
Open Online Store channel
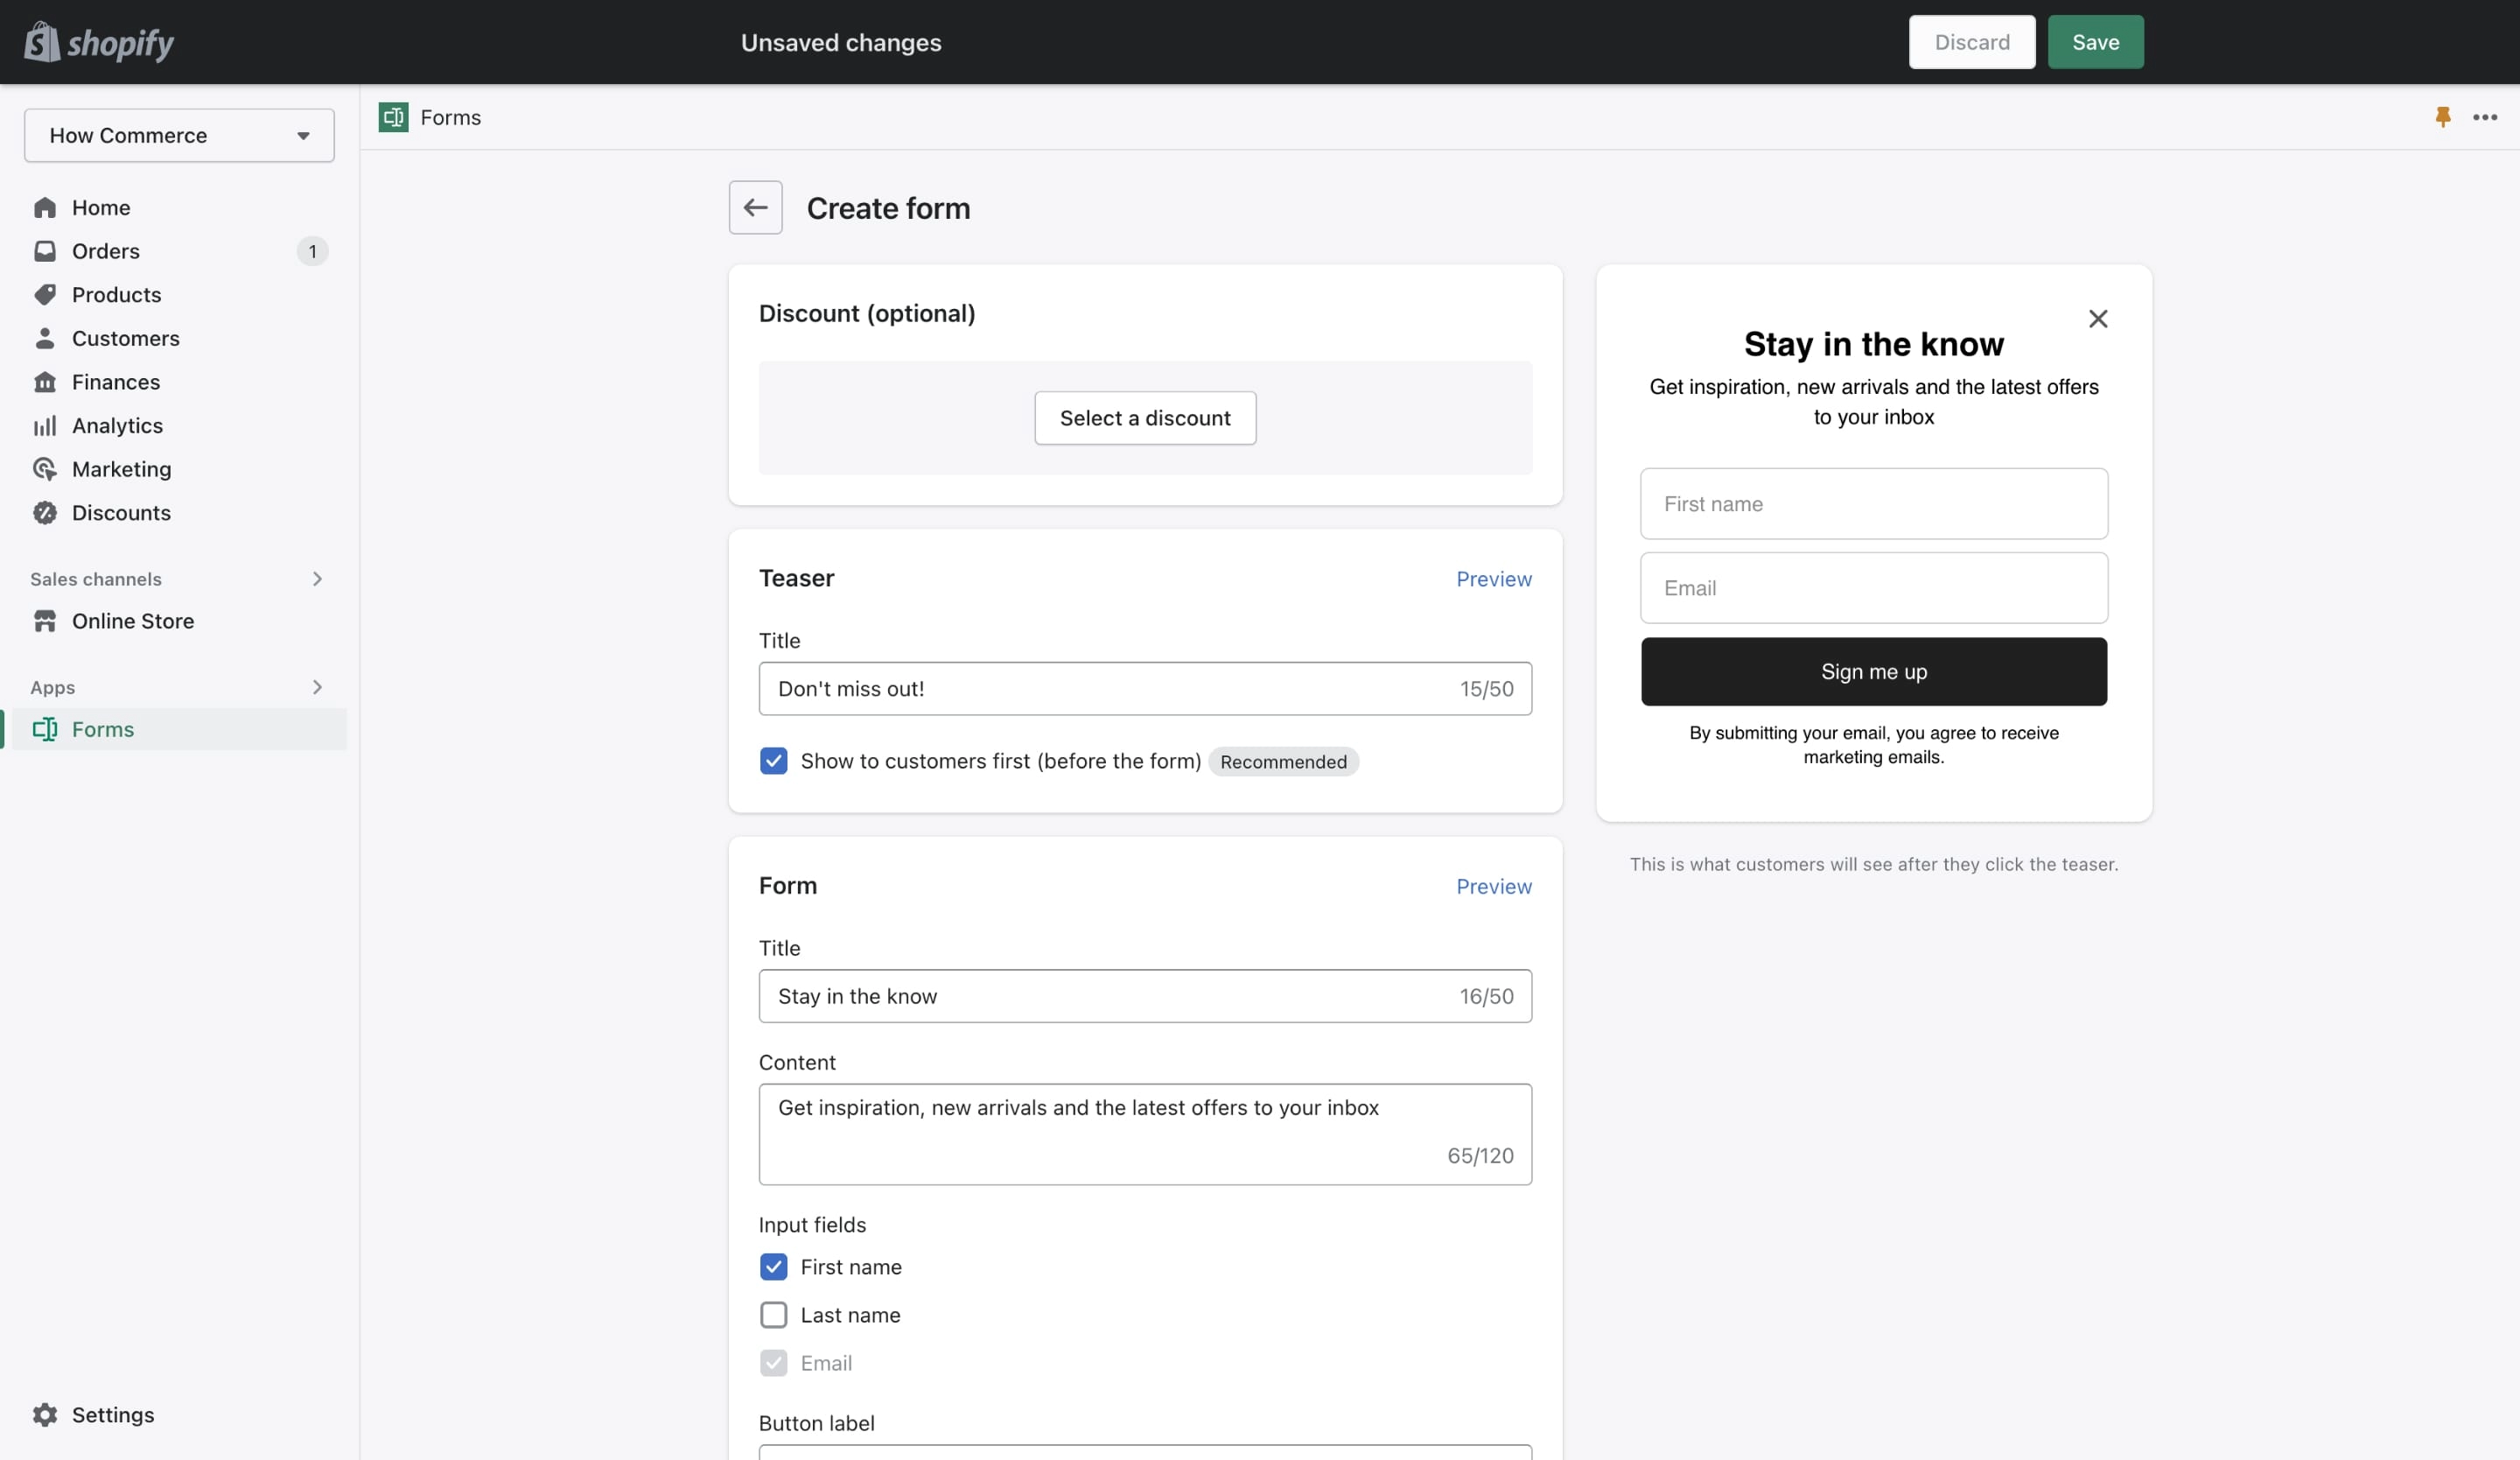(x=133, y=621)
